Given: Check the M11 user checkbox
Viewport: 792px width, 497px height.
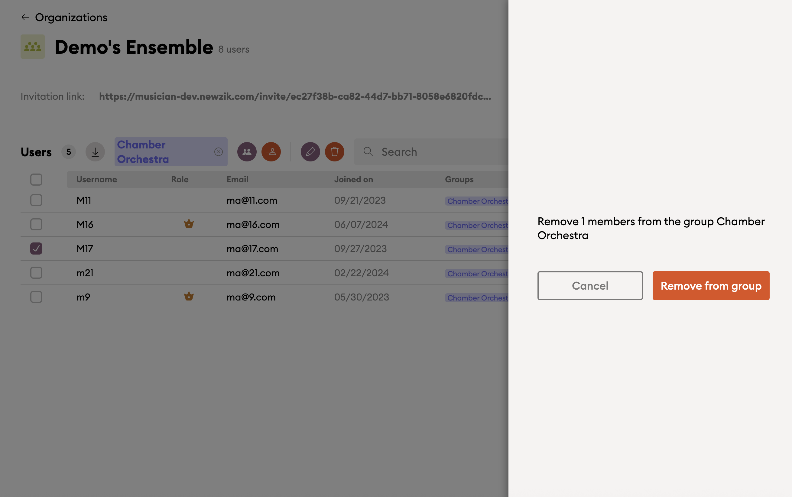Looking at the screenshot, I should pos(36,200).
